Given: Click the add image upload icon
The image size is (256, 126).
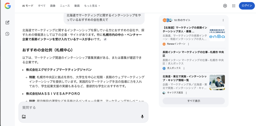Looking at the screenshot, I should pyautogui.click(x=24, y=117).
